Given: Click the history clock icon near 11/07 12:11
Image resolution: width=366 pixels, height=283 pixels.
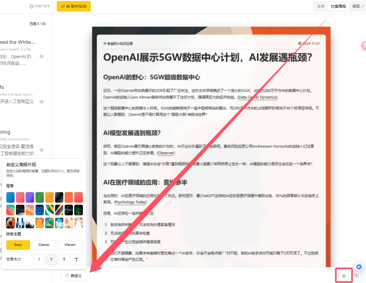Looking at the screenshot, I should click(x=31, y=6).
